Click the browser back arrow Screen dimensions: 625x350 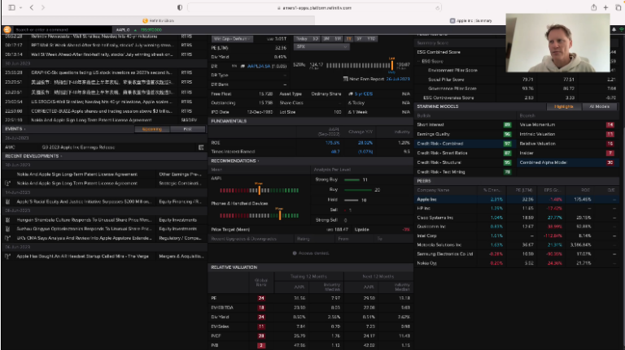coord(31,6)
